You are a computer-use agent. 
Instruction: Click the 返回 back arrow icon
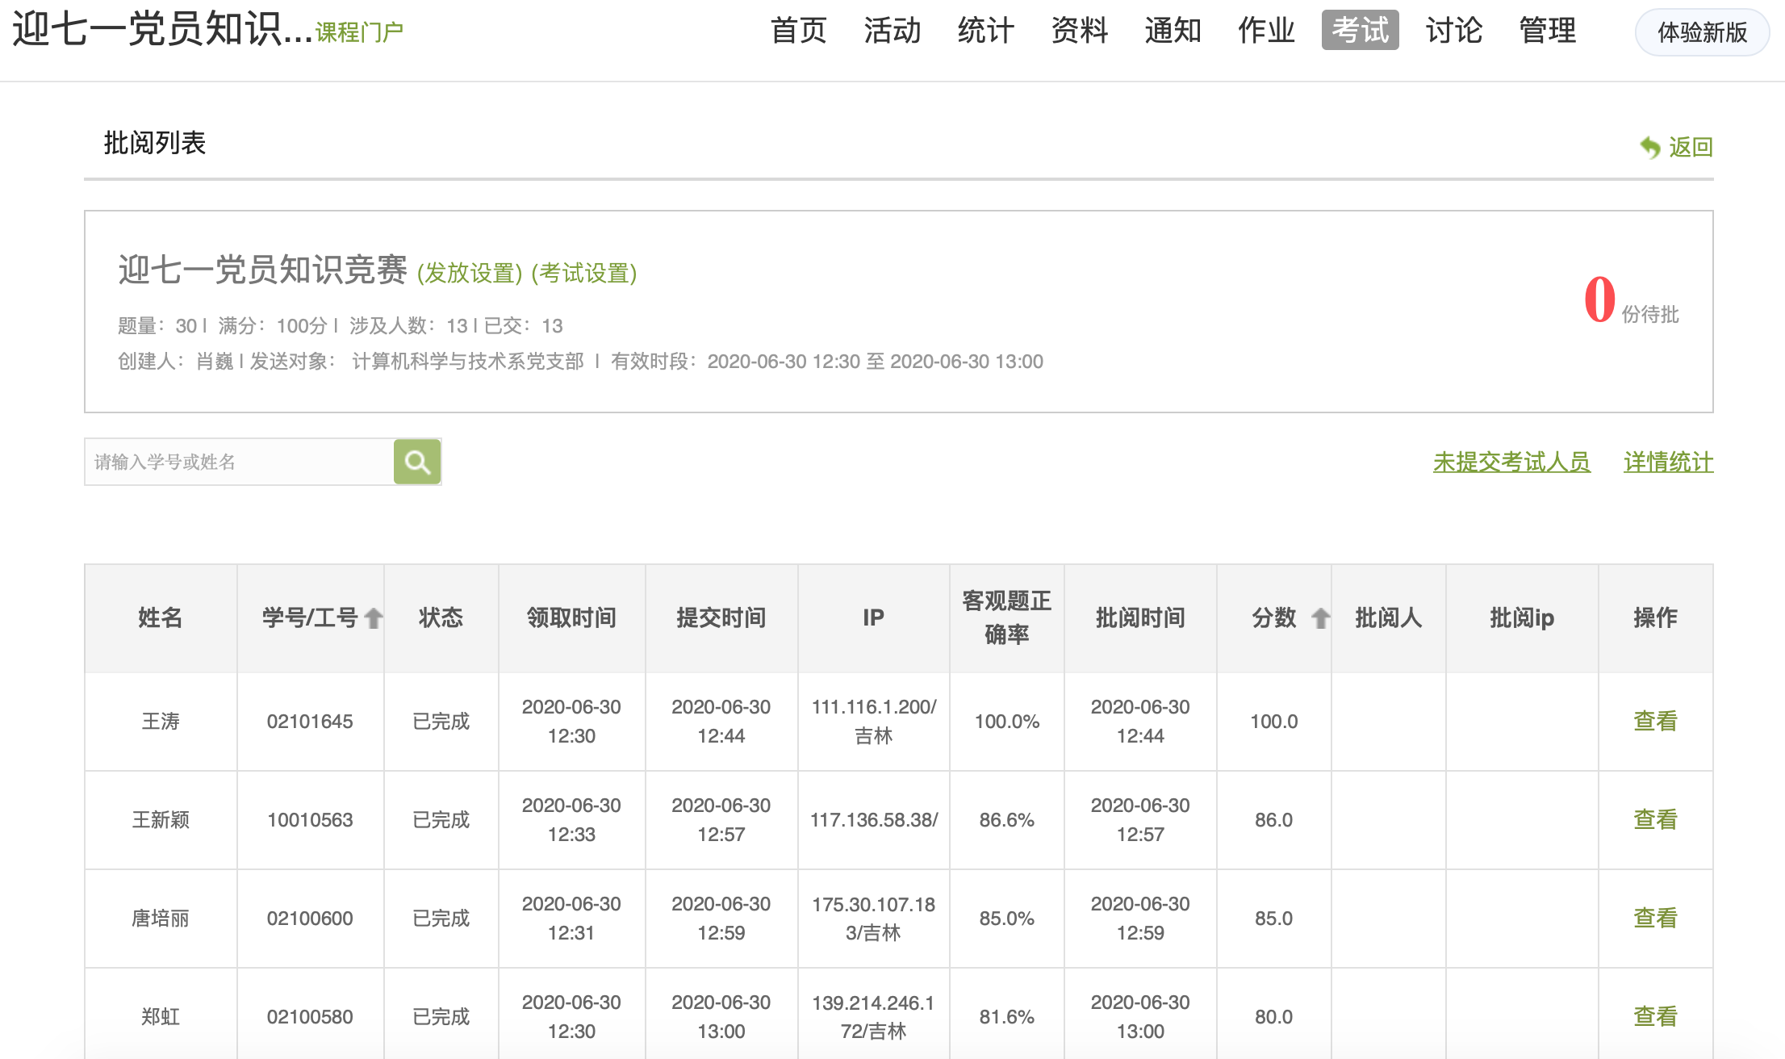(x=1649, y=147)
